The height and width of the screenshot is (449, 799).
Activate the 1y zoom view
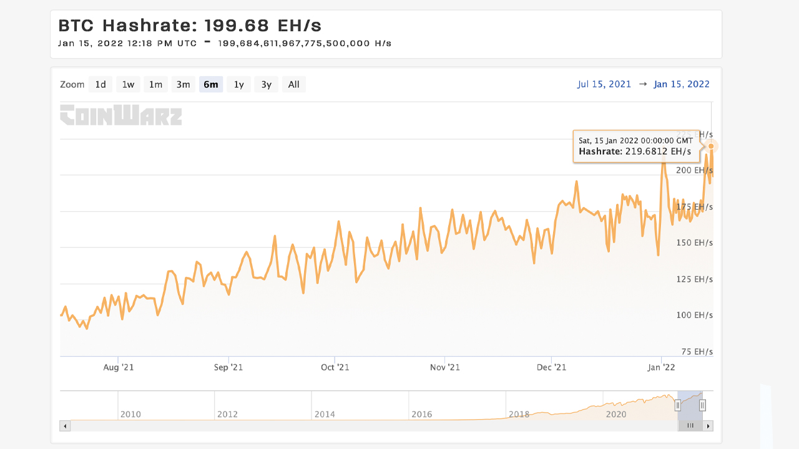point(238,84)
